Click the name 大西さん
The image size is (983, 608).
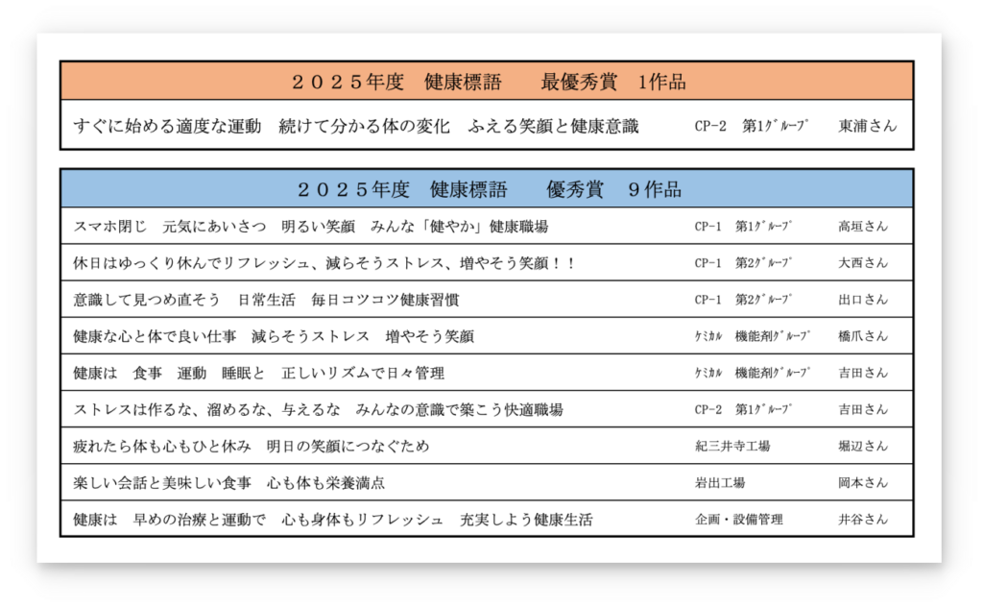[x=862, y=263]
